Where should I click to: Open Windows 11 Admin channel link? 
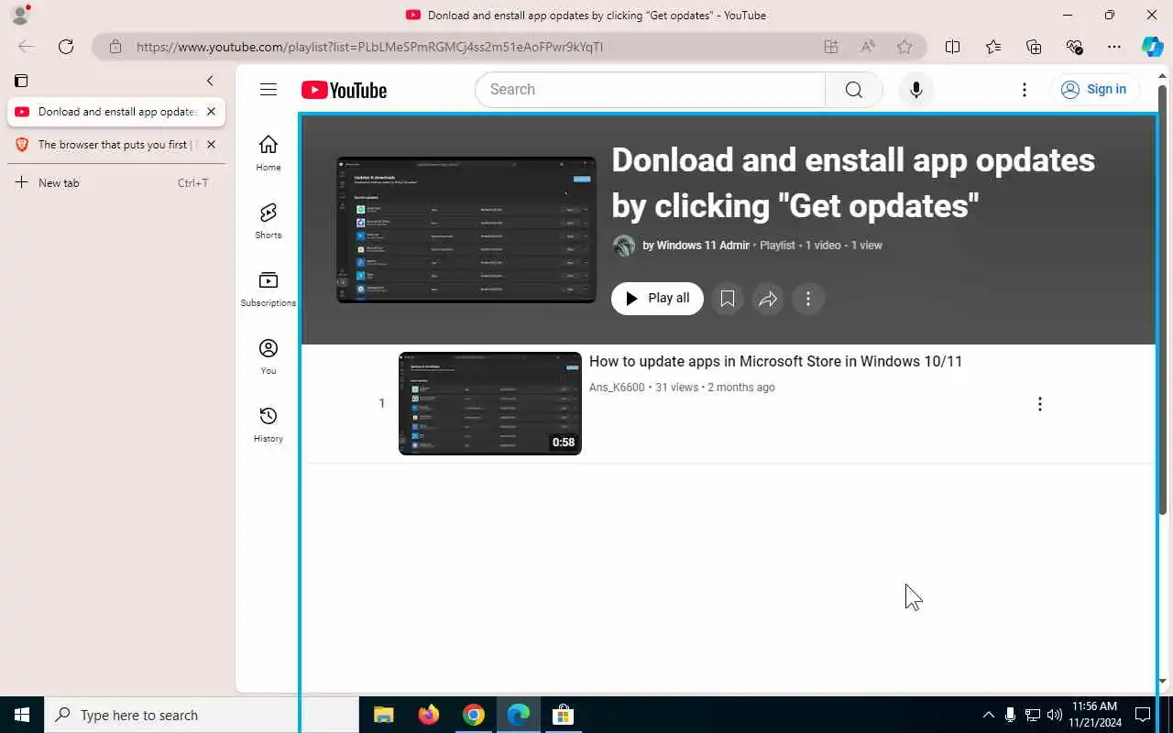click(703, 246)
